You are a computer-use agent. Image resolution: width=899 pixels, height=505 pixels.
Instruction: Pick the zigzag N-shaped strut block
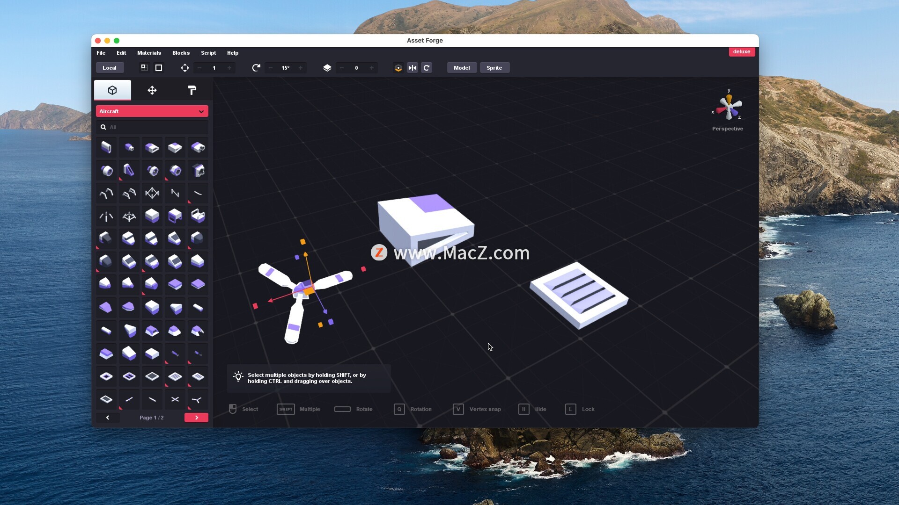point(175,193)
